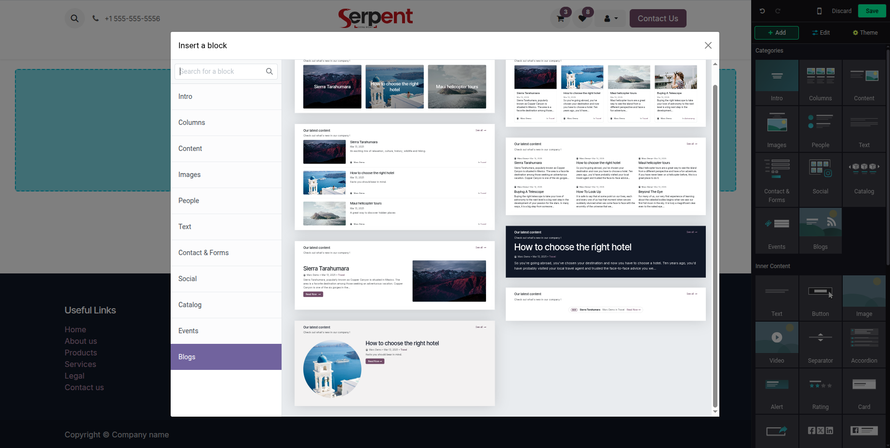Choose the text-only six posts grid block
Screen dimensions: 890x448
606,176
